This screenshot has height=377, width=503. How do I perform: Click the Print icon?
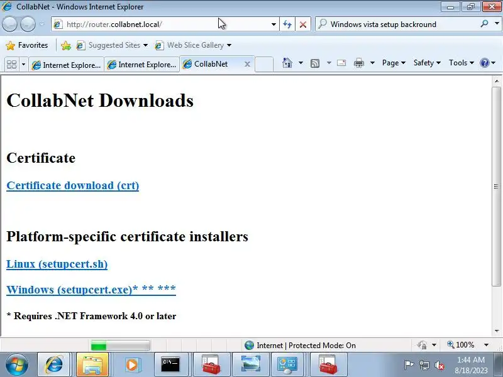pyautogui.click(x=358, y=63)
